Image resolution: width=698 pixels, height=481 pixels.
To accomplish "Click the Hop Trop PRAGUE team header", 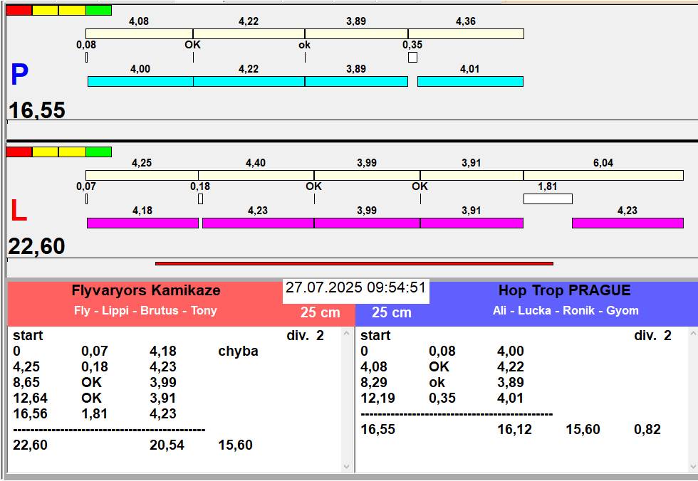I will 564,290.
